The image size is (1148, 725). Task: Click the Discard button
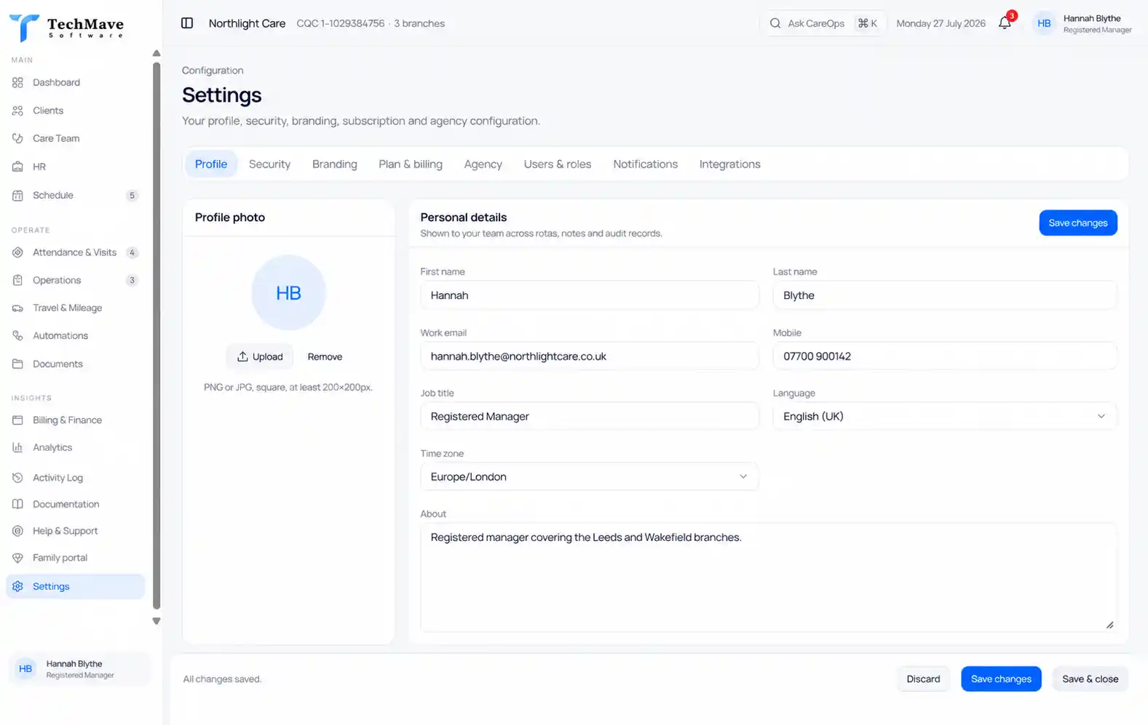(923, 679)
